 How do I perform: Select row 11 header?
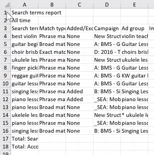point(5,91)
